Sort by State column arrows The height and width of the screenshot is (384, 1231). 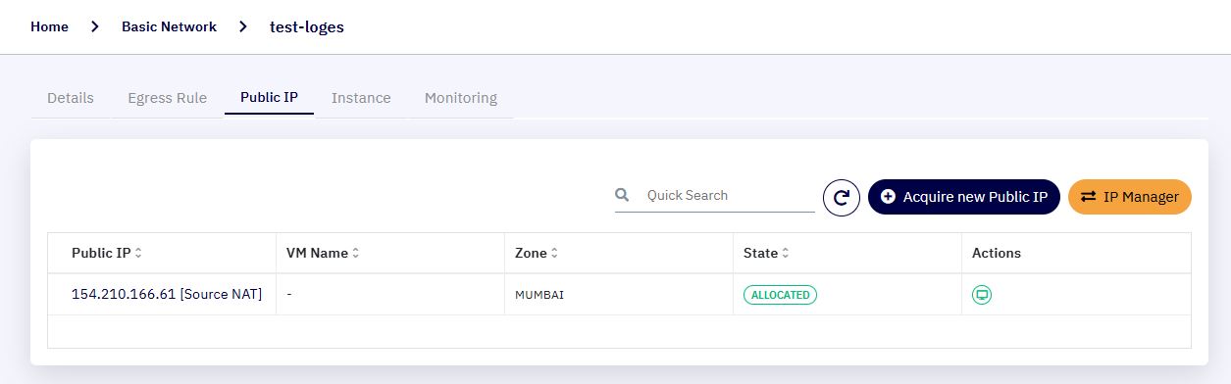click(786, 253)
